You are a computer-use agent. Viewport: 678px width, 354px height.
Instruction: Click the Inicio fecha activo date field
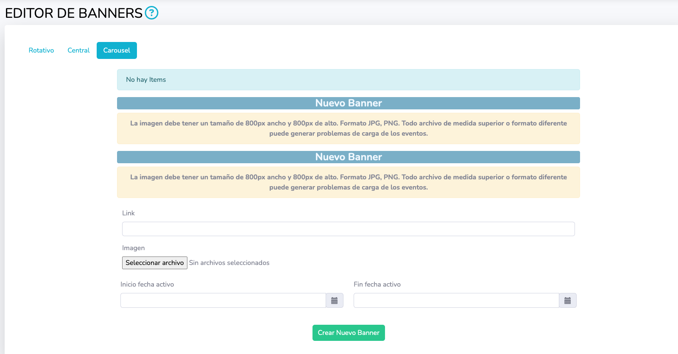223,301
